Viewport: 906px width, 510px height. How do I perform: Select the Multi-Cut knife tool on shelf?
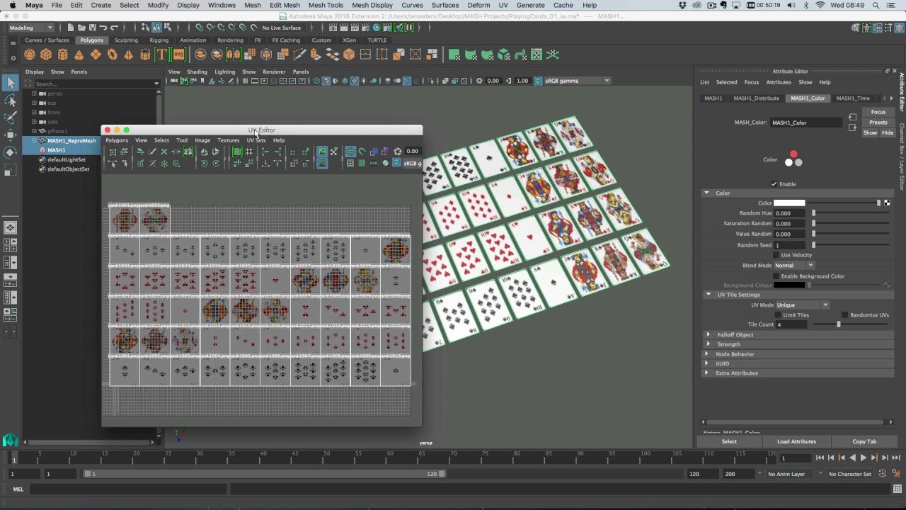click(299, 55)
